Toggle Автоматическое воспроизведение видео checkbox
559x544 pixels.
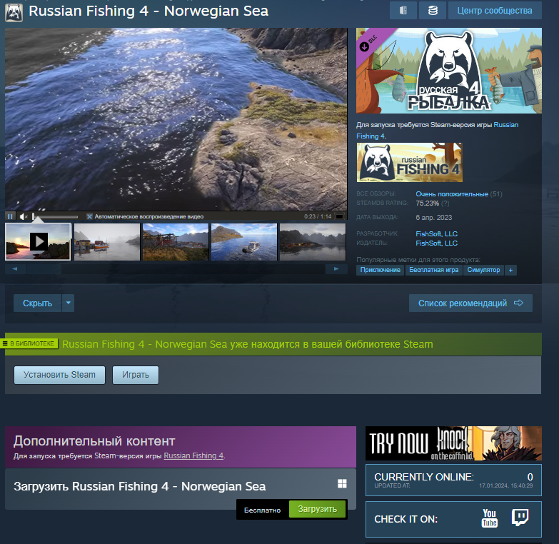89,216
